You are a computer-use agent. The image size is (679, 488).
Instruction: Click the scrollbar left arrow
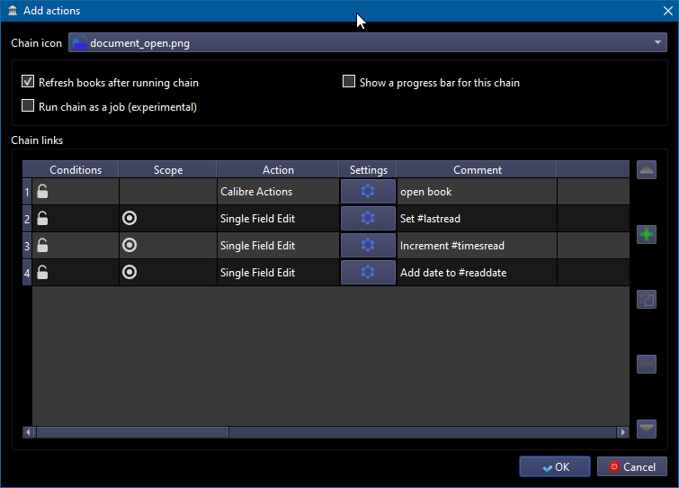tap(29, 431)
